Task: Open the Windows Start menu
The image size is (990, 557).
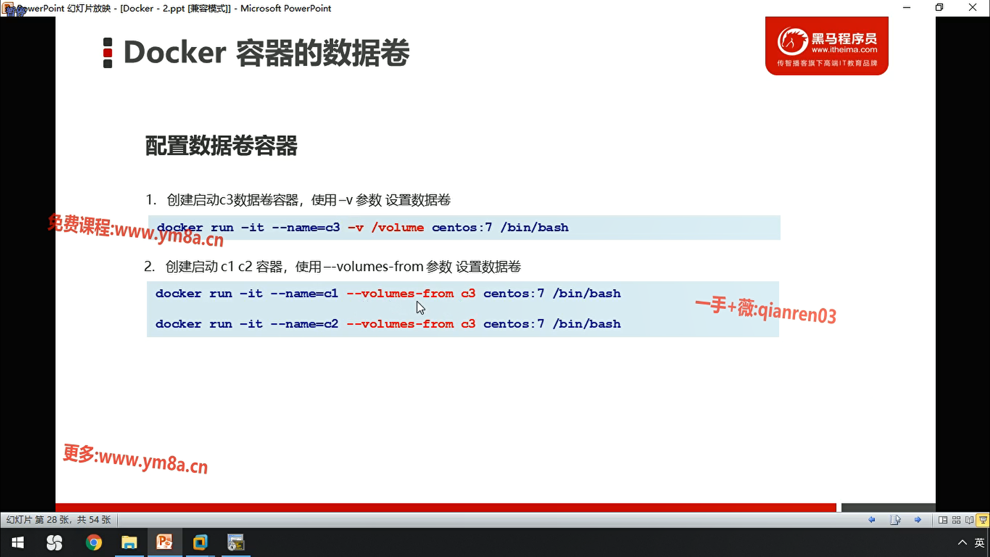Action: [18, 543]
